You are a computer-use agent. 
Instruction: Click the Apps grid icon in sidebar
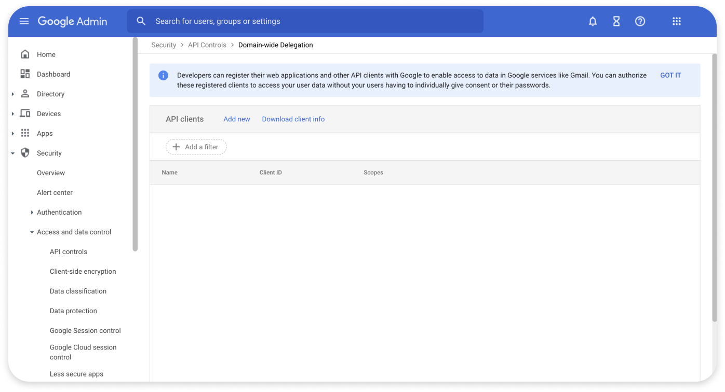25,133
